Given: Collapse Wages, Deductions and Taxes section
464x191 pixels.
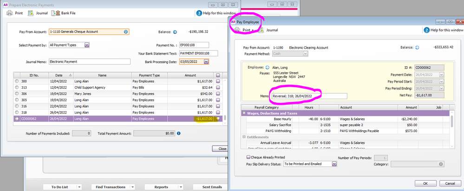Looking at the screenshot, I should click(x=244, y=113).
